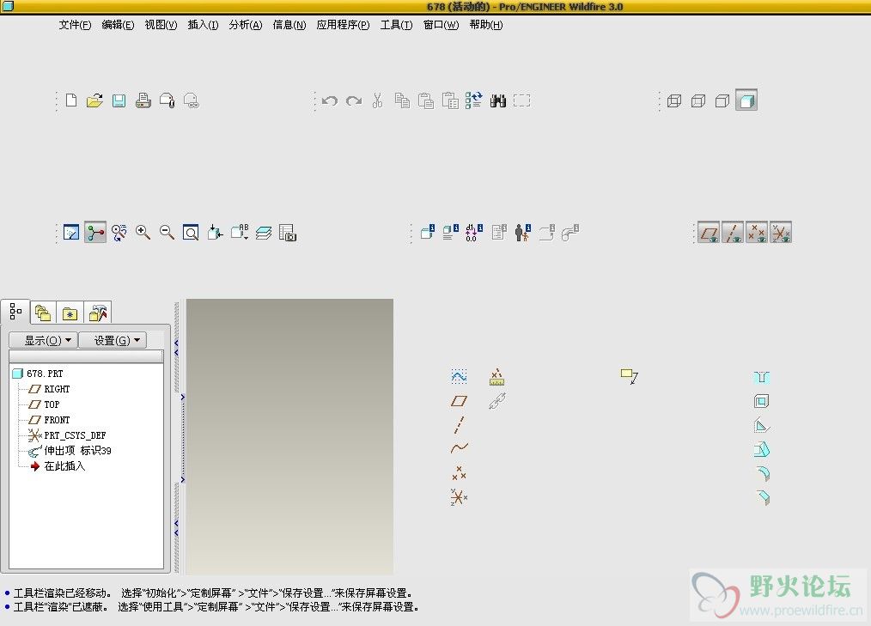Open the 分析(A) menu
The height and width of the screenshot is (626, 871).
(x=246, y=25)
